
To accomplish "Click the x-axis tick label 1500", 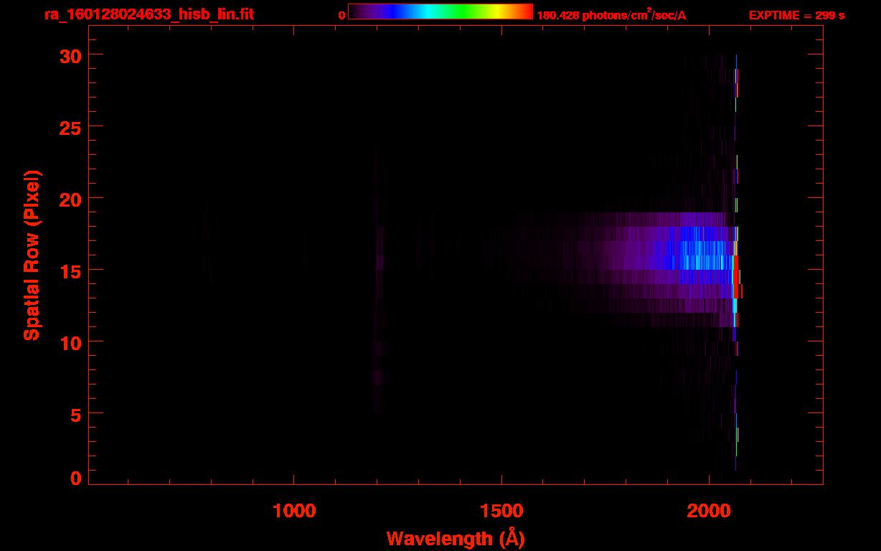I will coord(501,511).
